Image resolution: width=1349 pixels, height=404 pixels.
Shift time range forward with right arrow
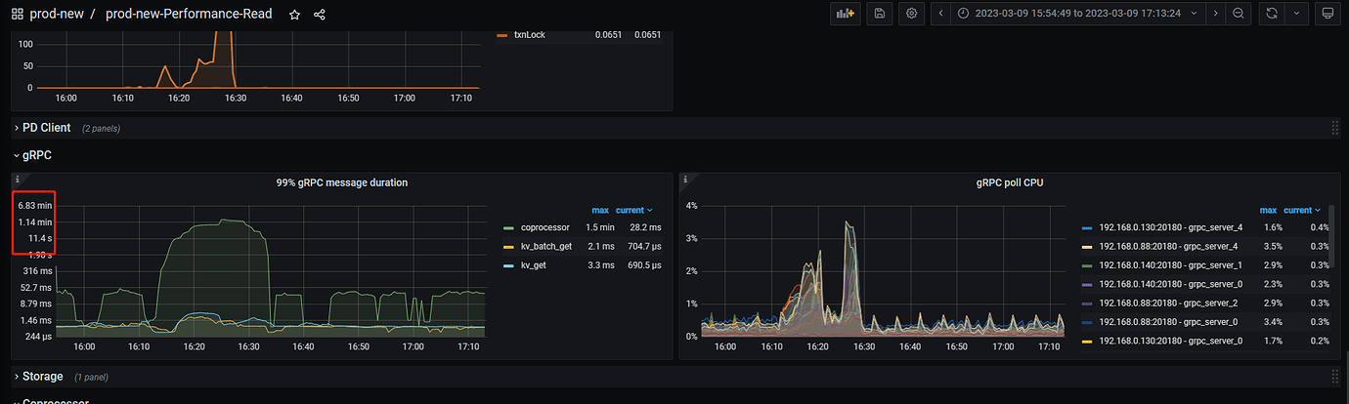(1215, 14)
